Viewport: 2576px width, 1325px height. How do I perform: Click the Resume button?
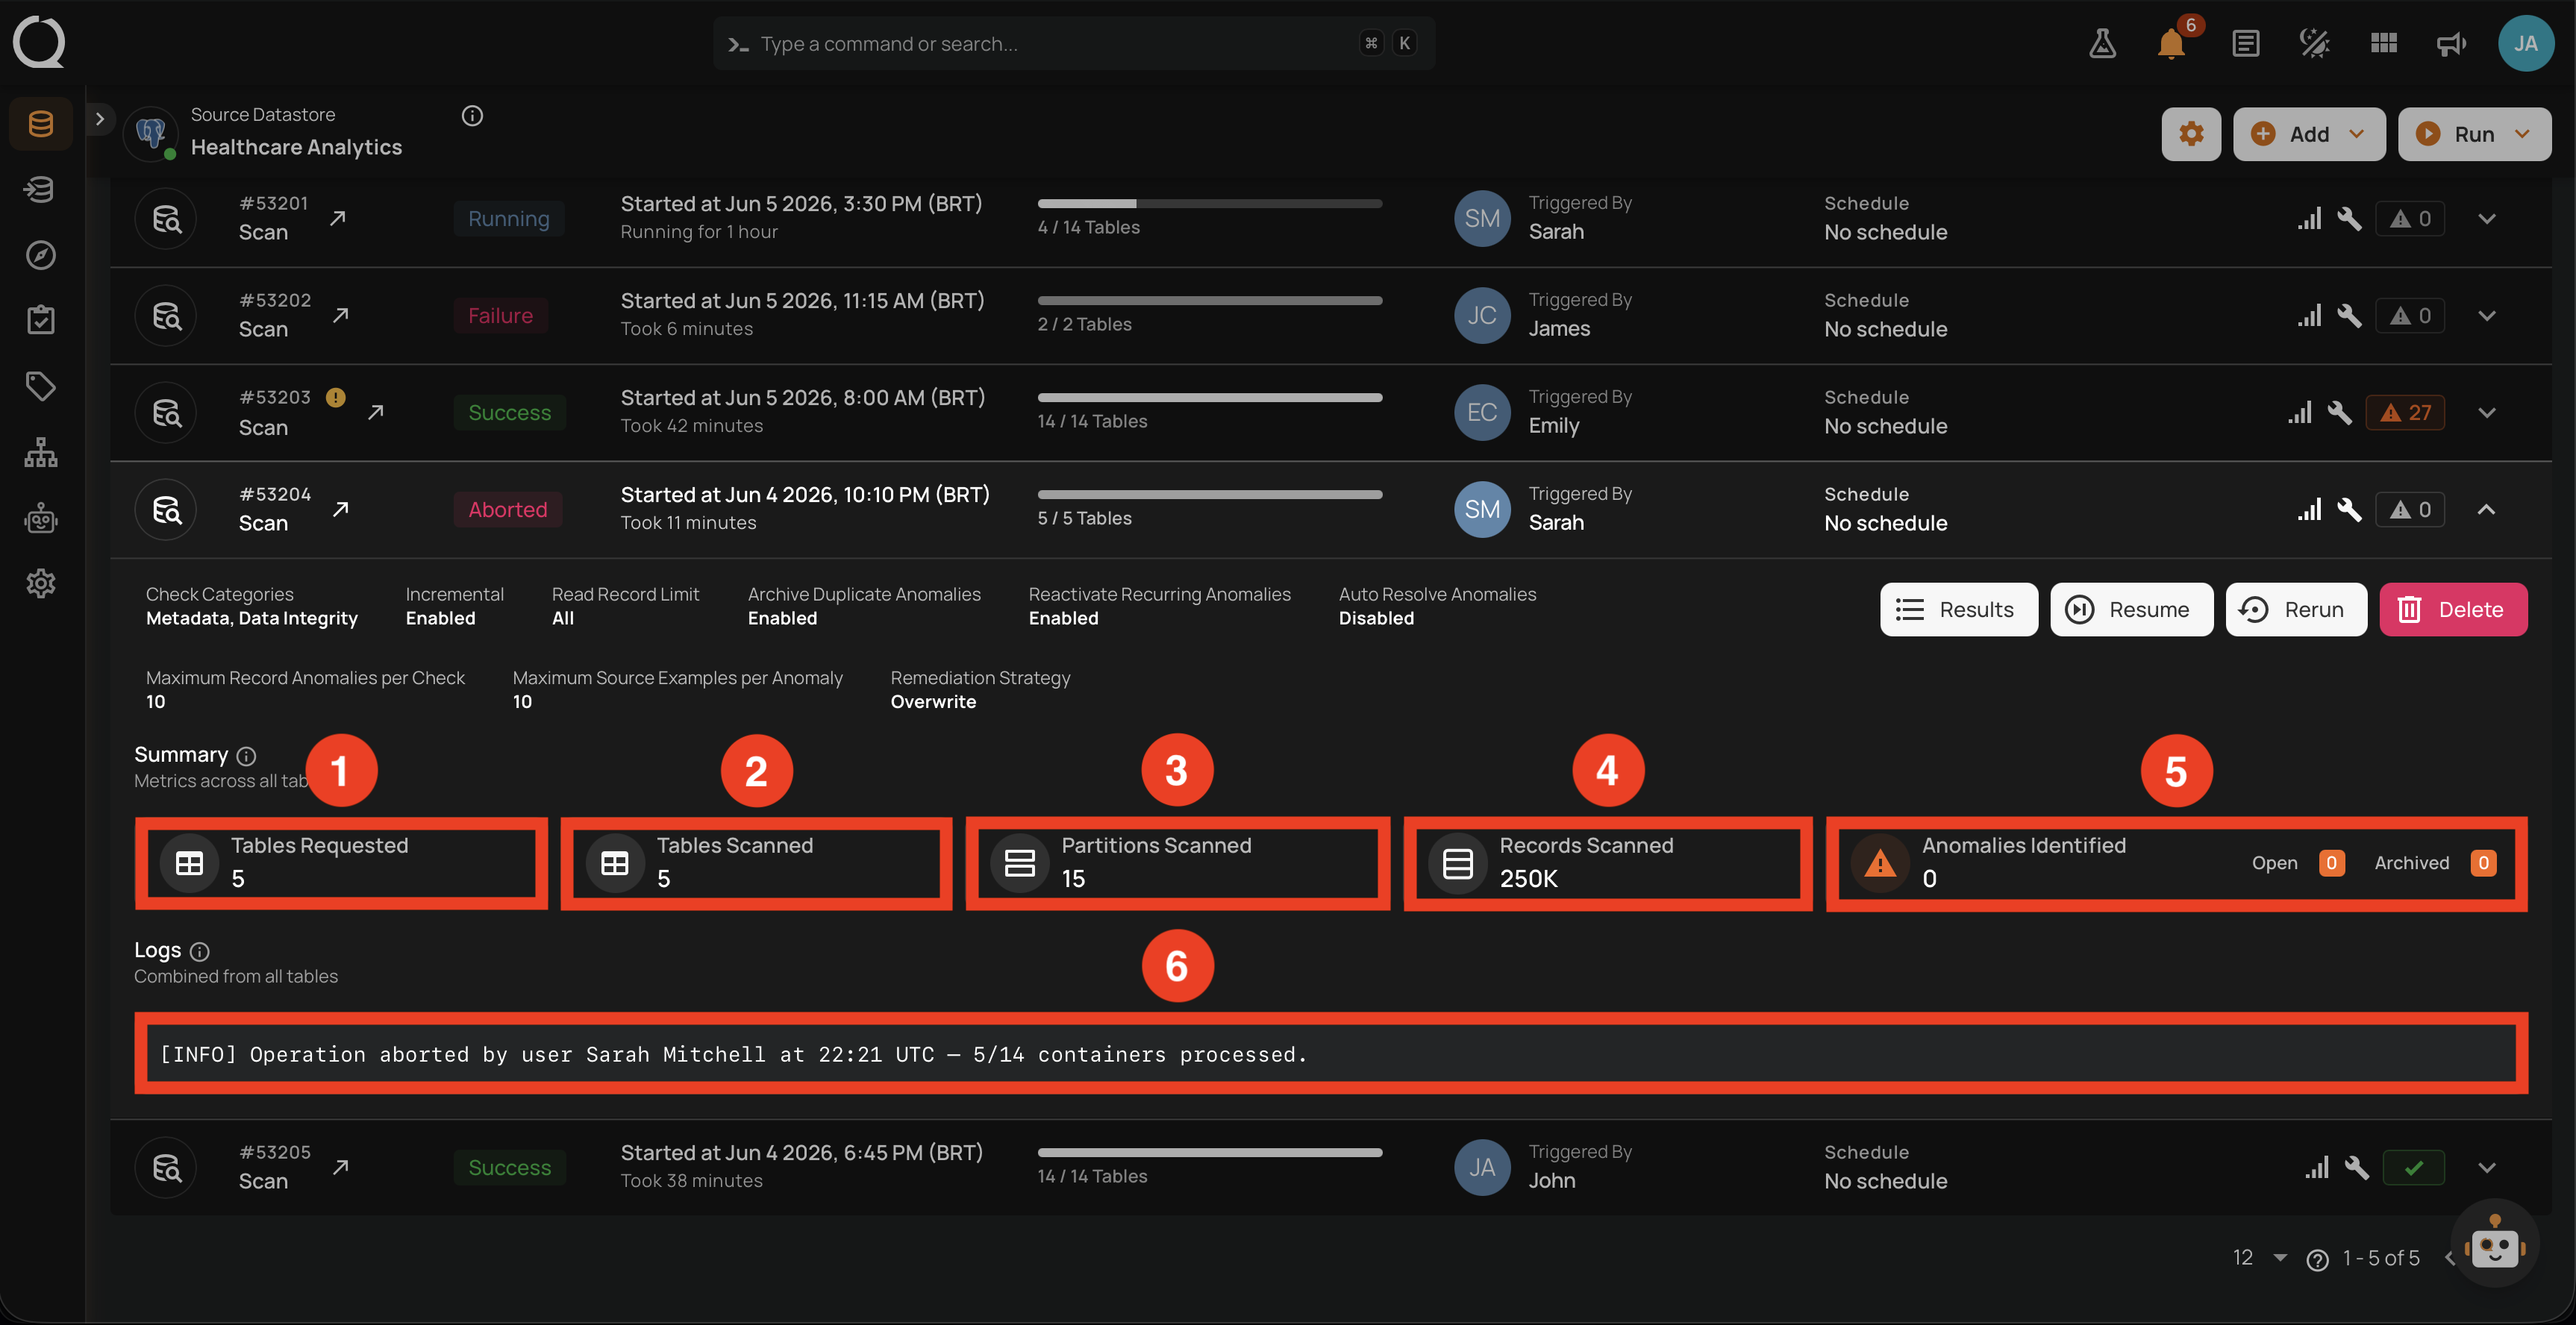tap(2131, 609)
